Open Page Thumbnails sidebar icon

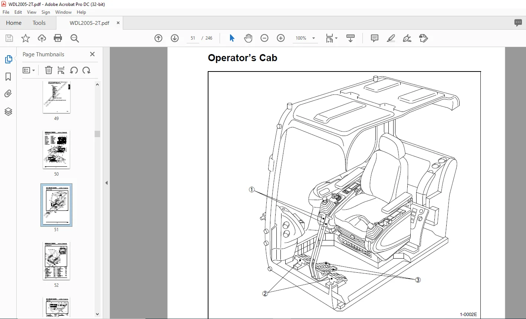(8, 59)
